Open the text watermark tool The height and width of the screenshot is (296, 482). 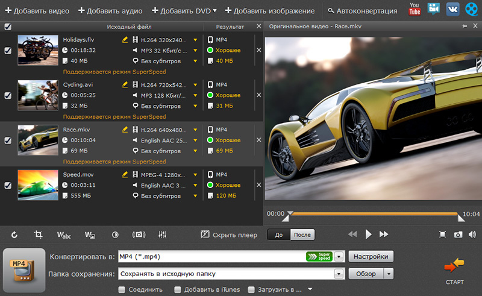64,235
